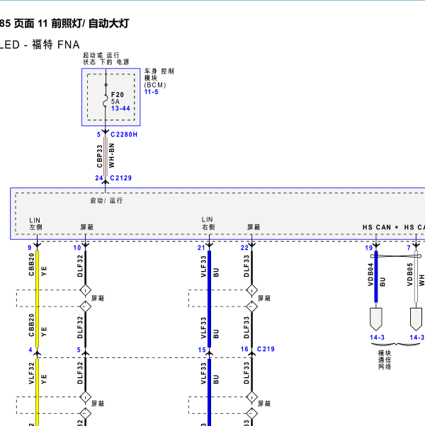
Task: Open connector C2129 label
Action: pyautogui.click(x=120, y=178)
